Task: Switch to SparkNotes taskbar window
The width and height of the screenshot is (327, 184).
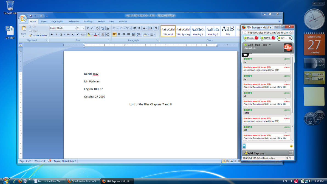Action: tap(83, 181)
